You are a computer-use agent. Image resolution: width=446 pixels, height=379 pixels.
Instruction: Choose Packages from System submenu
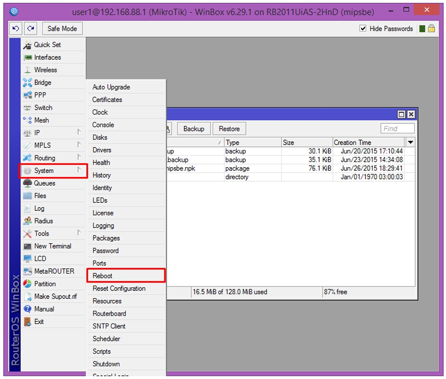126,238
